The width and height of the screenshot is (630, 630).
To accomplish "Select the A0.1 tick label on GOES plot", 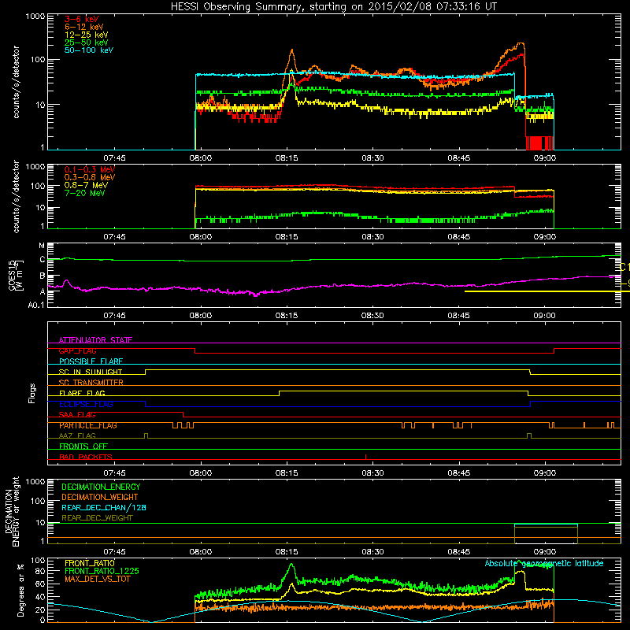I will coord(36,305).
